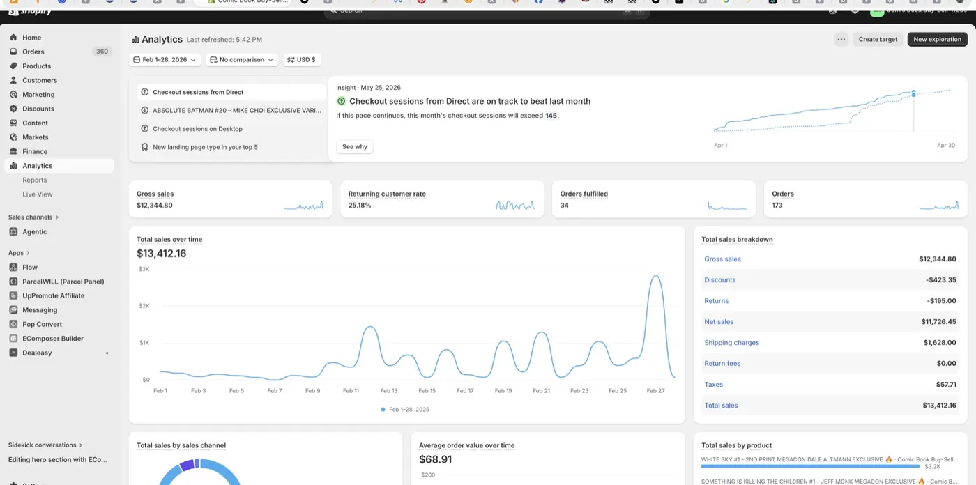Click the Orders inbox icon

pos(13,52)
